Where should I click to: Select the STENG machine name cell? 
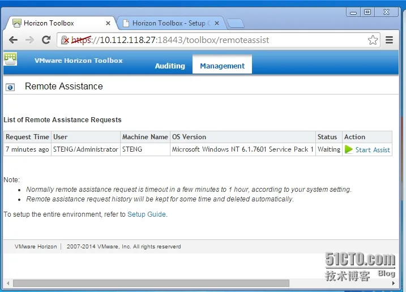tap(146, 149)
